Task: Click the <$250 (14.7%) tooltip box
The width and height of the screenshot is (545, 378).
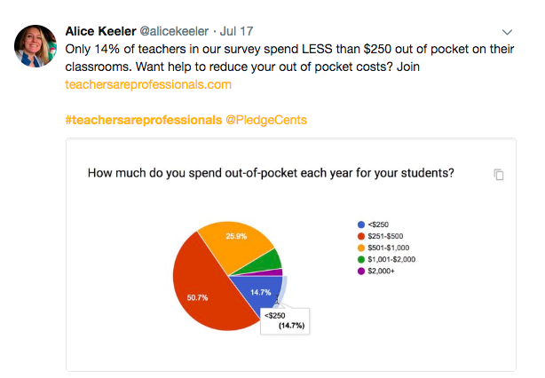Action: [285, 321]
